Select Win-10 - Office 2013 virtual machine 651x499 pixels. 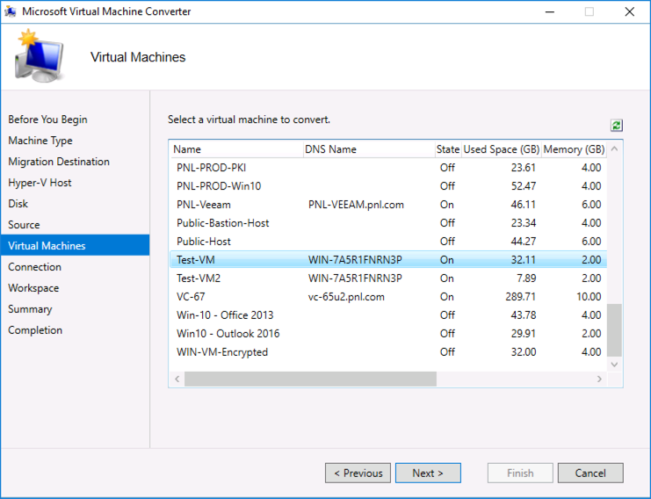coord(388,315)
